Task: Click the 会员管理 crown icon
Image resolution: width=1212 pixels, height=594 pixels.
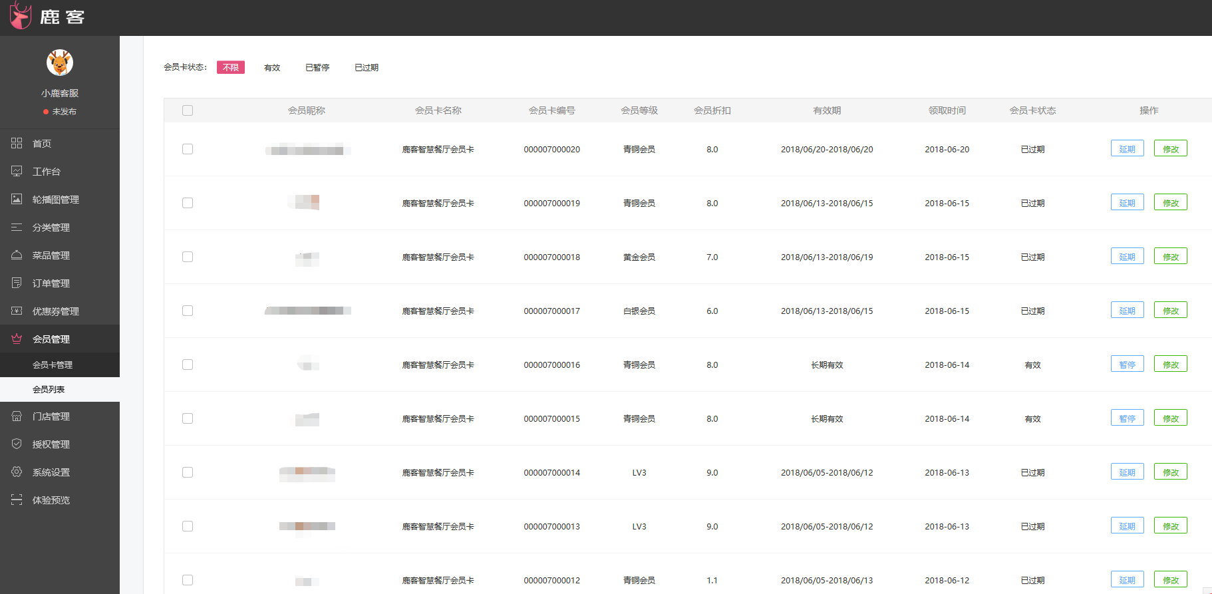Action: [17, 339]
